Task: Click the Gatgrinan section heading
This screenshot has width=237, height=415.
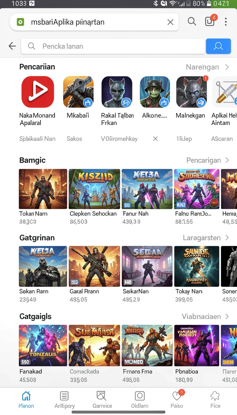Action: tap(37, 238)
